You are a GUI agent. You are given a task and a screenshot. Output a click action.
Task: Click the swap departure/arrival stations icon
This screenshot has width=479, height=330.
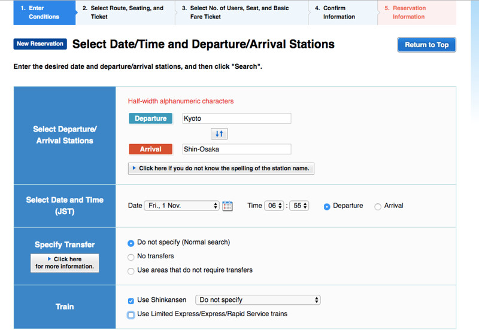point(219,133)
